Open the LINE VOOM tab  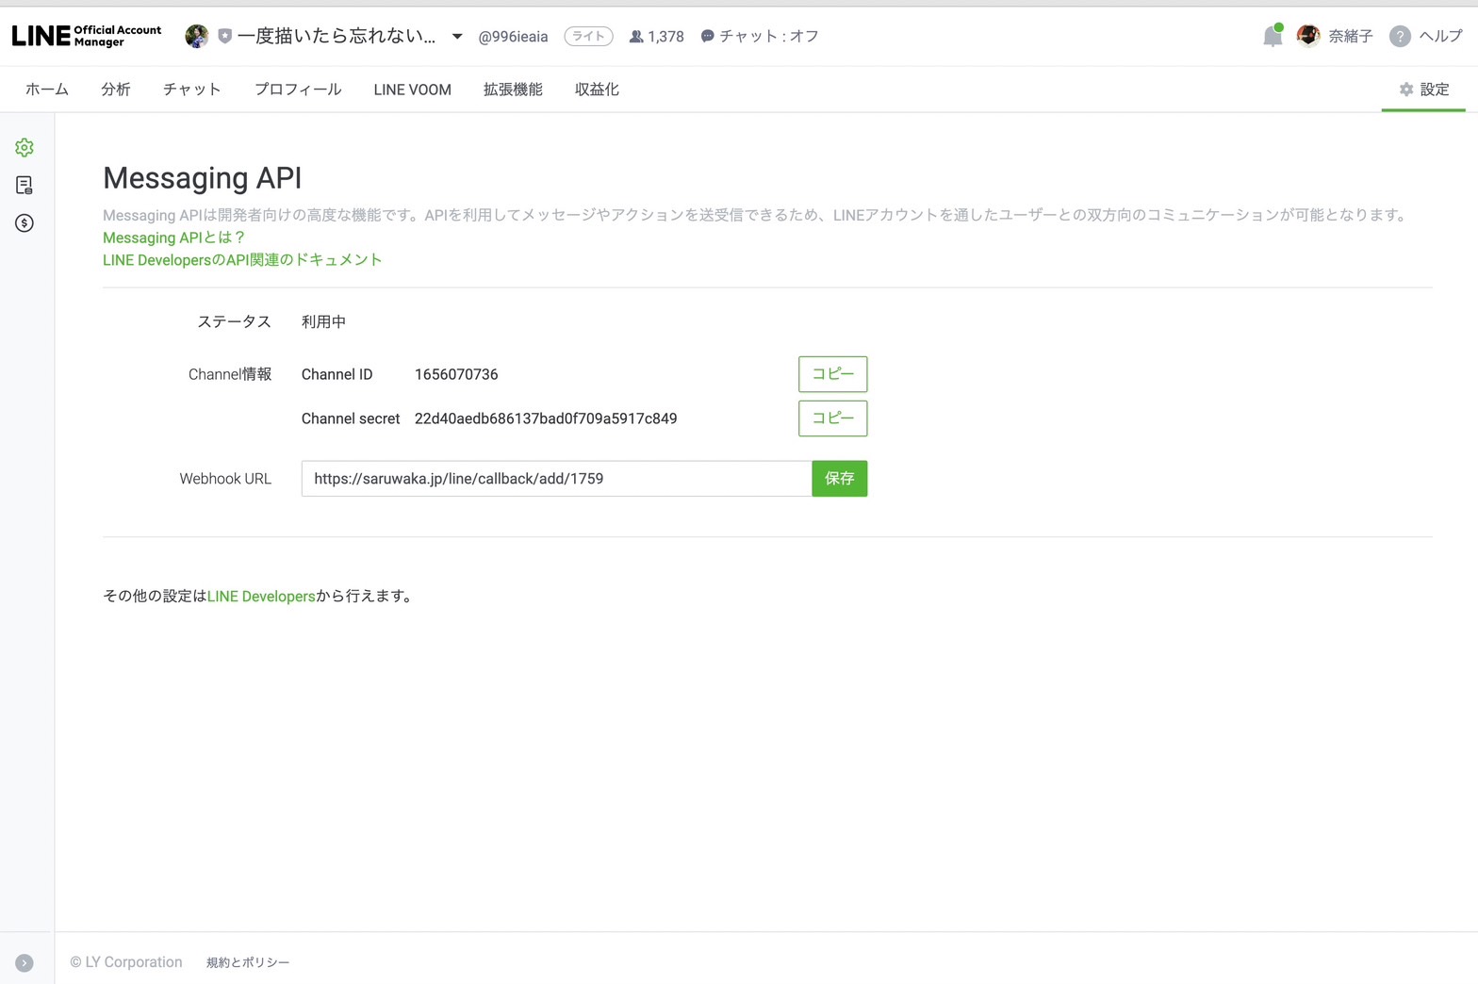coord(412,90)
